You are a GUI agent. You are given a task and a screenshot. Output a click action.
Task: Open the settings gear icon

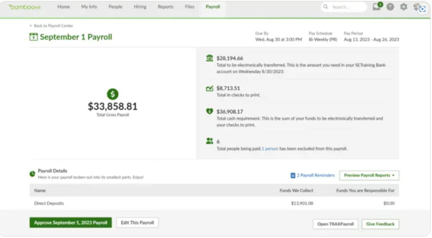pyautogui.click(x=403, y=7)
